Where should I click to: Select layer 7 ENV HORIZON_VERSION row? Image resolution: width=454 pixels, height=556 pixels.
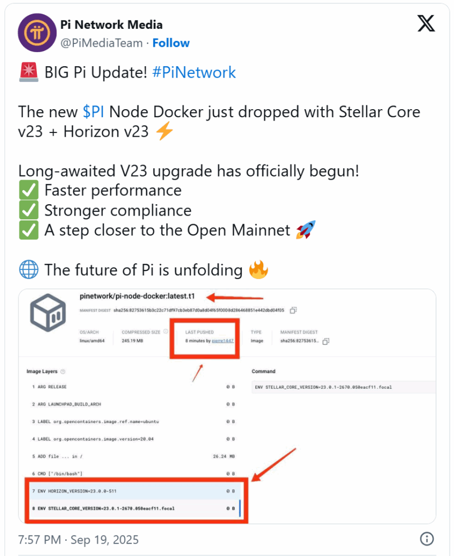pyautogui.click(x=134, y=491)
